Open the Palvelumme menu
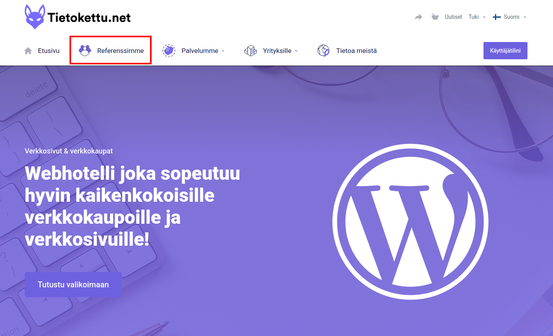The width and height of the screenshot is (553, 336). point(200,51)
